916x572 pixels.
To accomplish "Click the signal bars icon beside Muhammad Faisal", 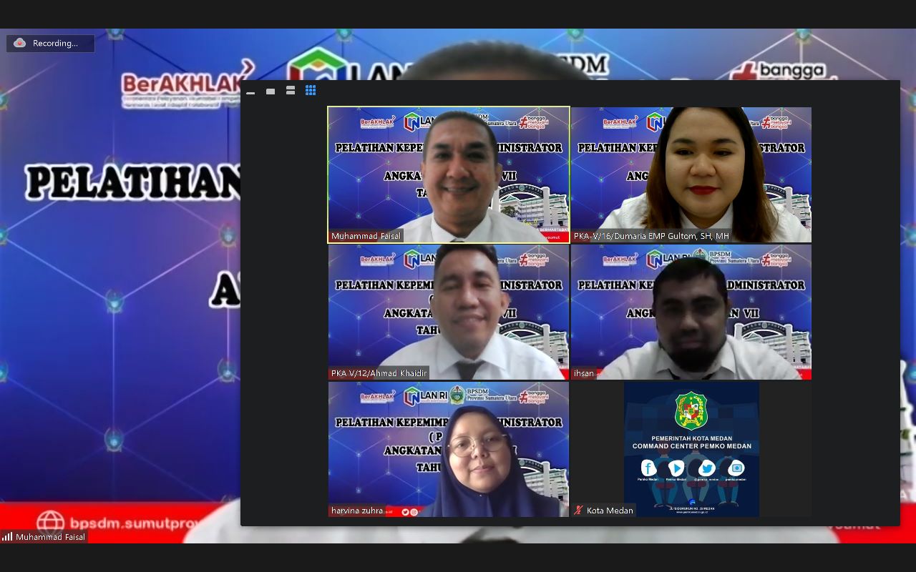I will point(8,537).
